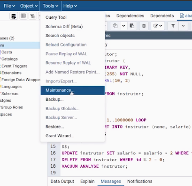This screenshot has height=186, width=192.
Task: Select Casts in the browser tree
Action: click(x=7, y=52)
